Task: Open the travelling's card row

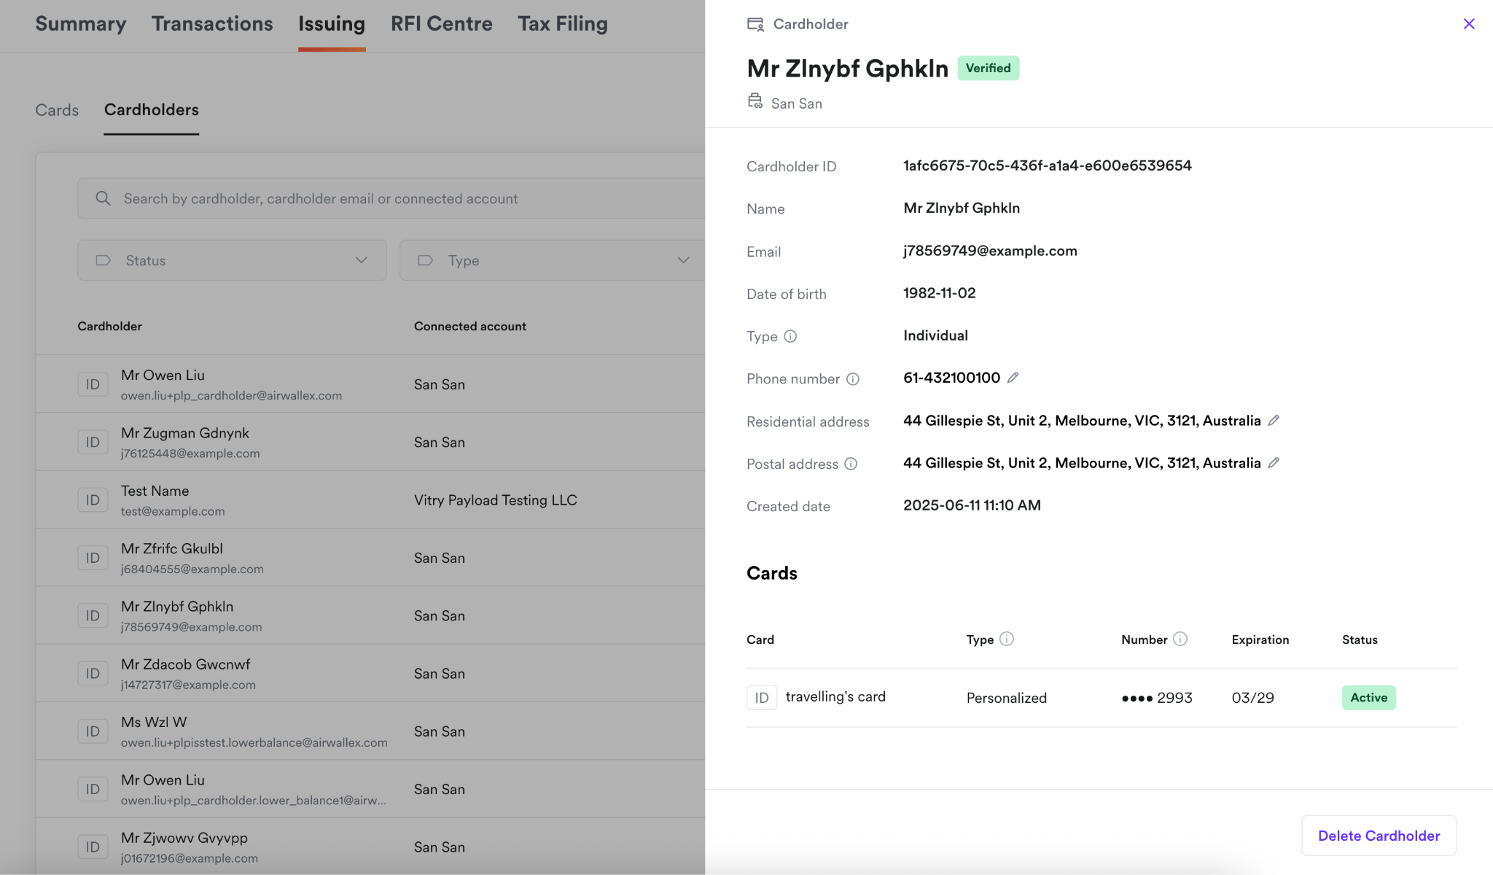Action: click(x=835, y=697)
